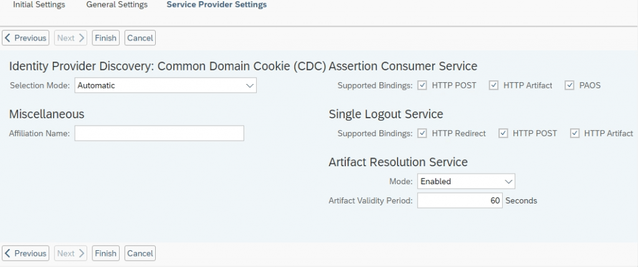The image size is (638, 267).
Task: Open the Artifact Resolution Mode dropdown
Action: (466, 181)
